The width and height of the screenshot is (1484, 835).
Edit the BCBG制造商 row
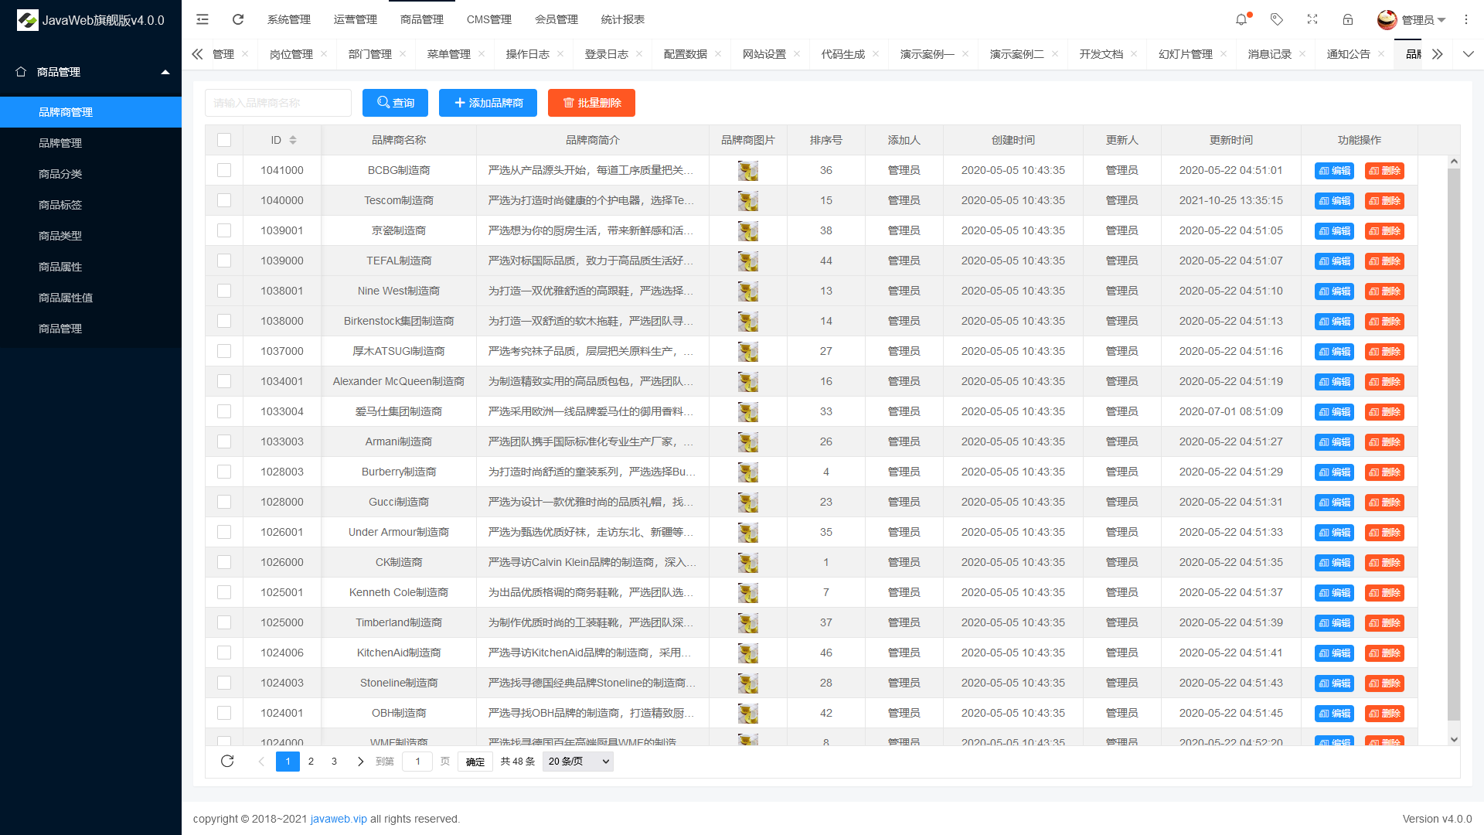coord(1334,171)
